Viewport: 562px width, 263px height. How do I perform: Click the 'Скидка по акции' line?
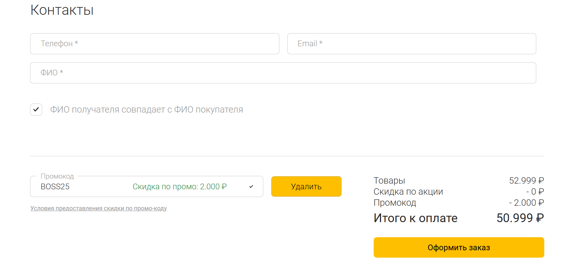[x=408, y=192]
